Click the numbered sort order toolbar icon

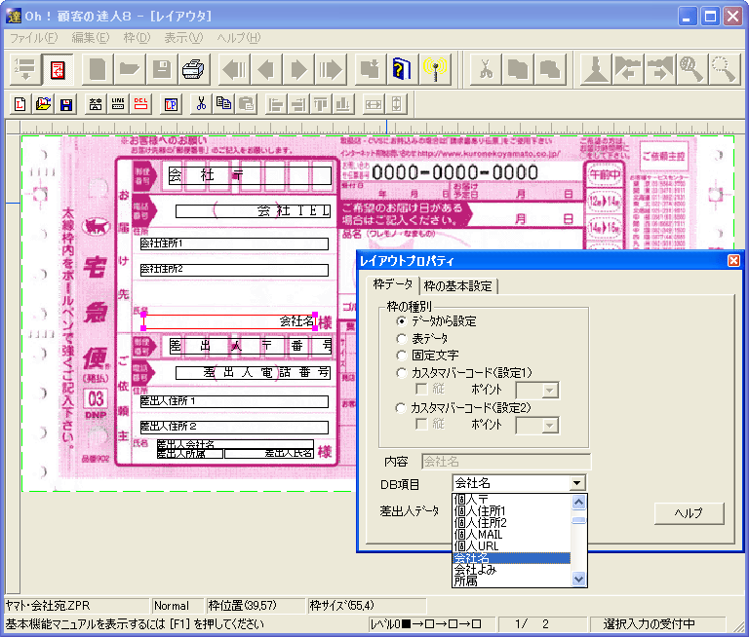click(25, 70)
